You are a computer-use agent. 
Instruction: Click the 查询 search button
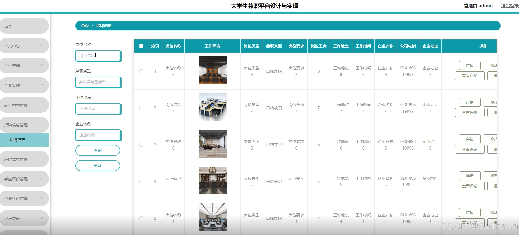point(98,150)
